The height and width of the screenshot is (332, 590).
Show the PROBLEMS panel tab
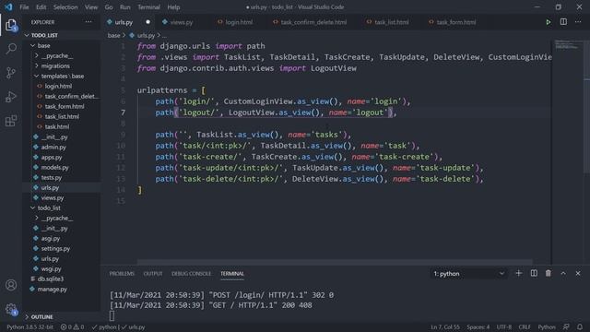tap(122, 274)
